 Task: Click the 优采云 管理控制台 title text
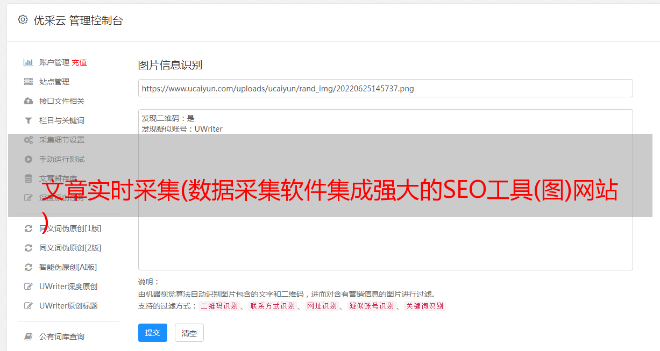(79, 20)
